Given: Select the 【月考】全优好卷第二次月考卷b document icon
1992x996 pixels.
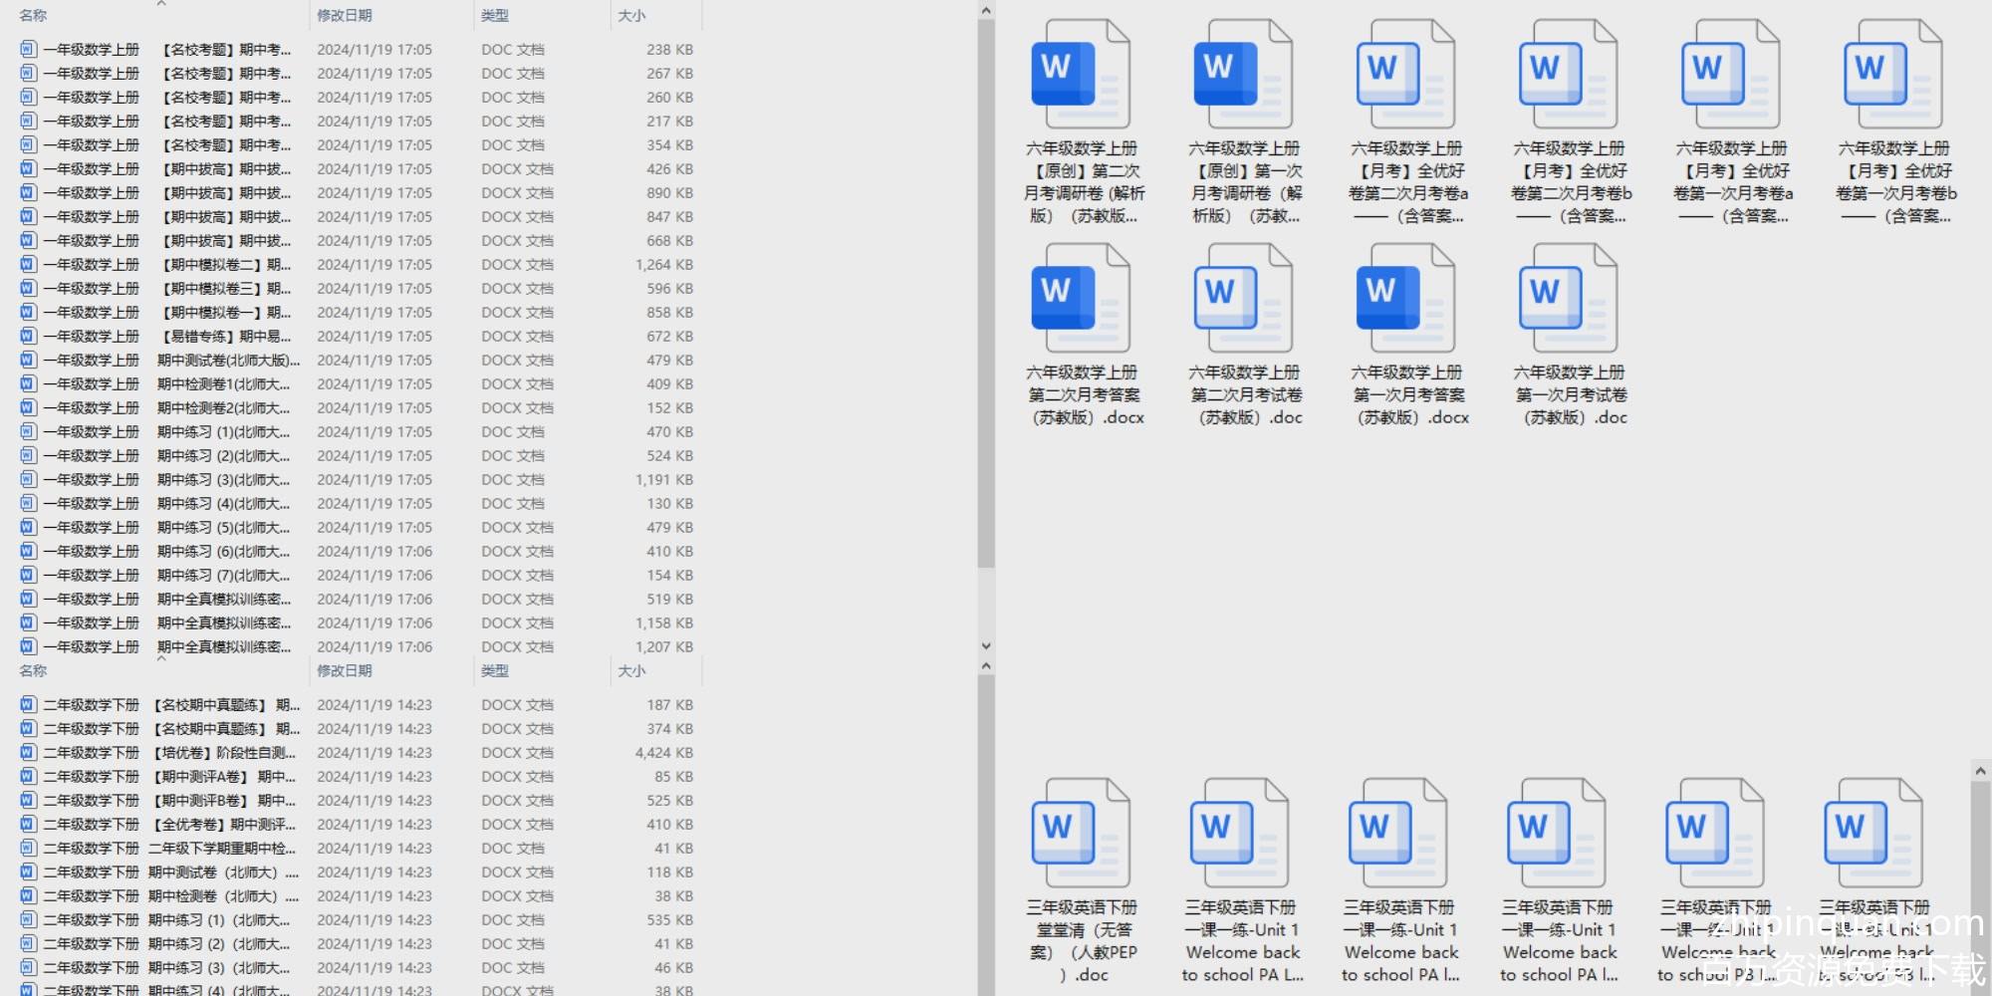Looking at the screenshot, I should coord(1569,75).
